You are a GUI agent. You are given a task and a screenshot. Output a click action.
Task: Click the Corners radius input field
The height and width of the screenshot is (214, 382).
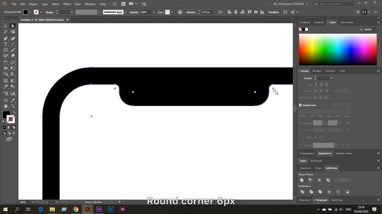click(x=207, y=12)
